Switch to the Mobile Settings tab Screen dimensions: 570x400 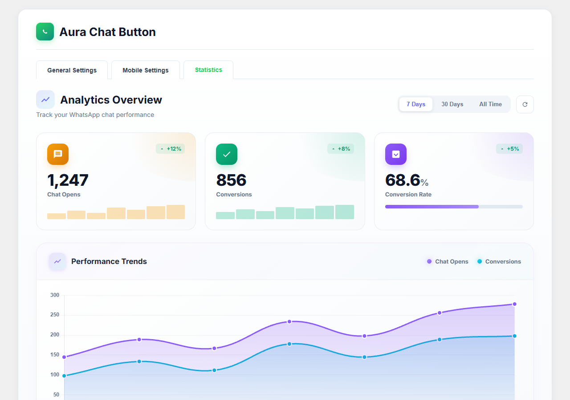click(x=146, y=70)
